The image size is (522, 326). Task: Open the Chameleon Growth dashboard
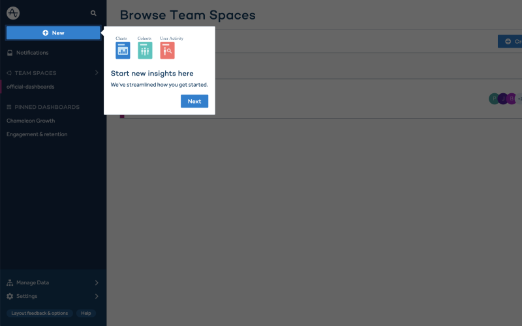tap(31, 121)
